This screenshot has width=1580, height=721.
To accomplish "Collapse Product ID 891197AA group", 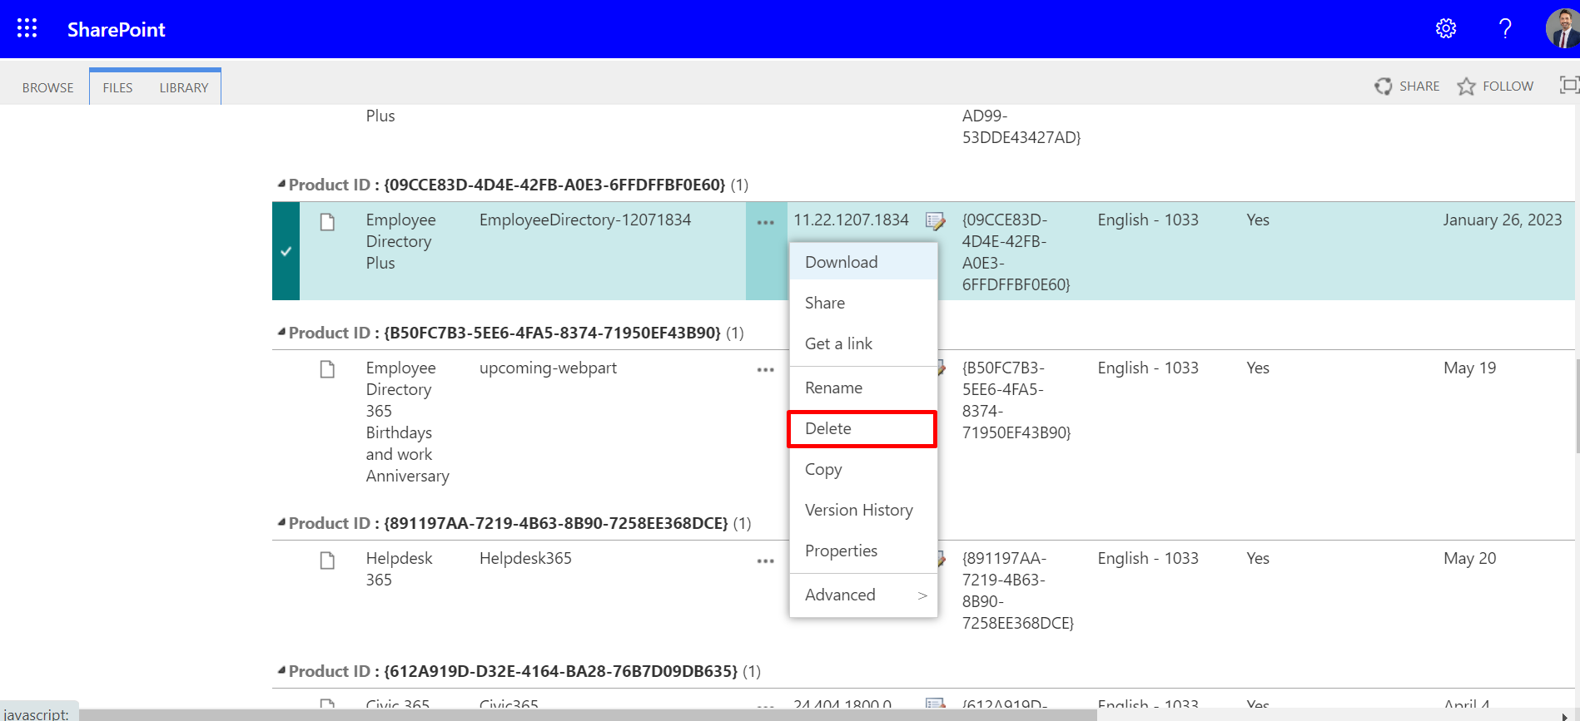I will tap(281, 522).
